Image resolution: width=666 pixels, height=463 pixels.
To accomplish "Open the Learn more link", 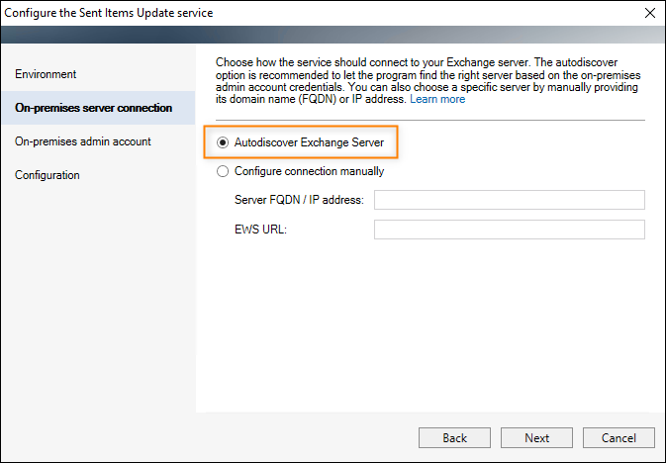I will coord(437,99).
